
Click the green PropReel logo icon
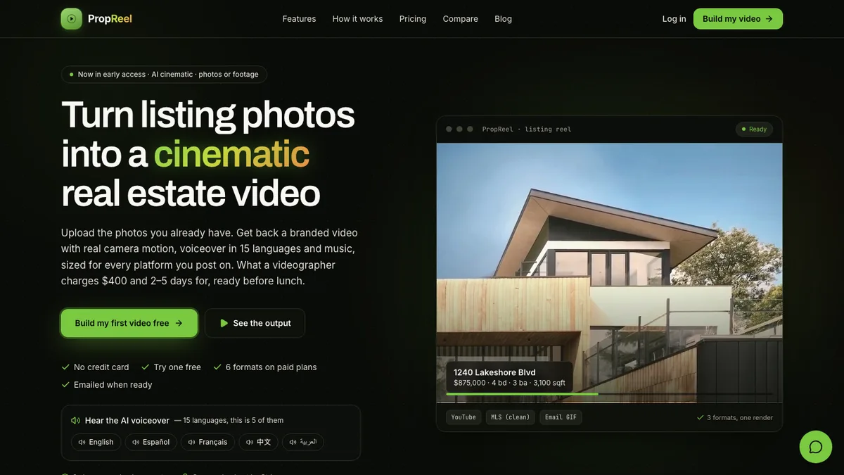[72, 19]
